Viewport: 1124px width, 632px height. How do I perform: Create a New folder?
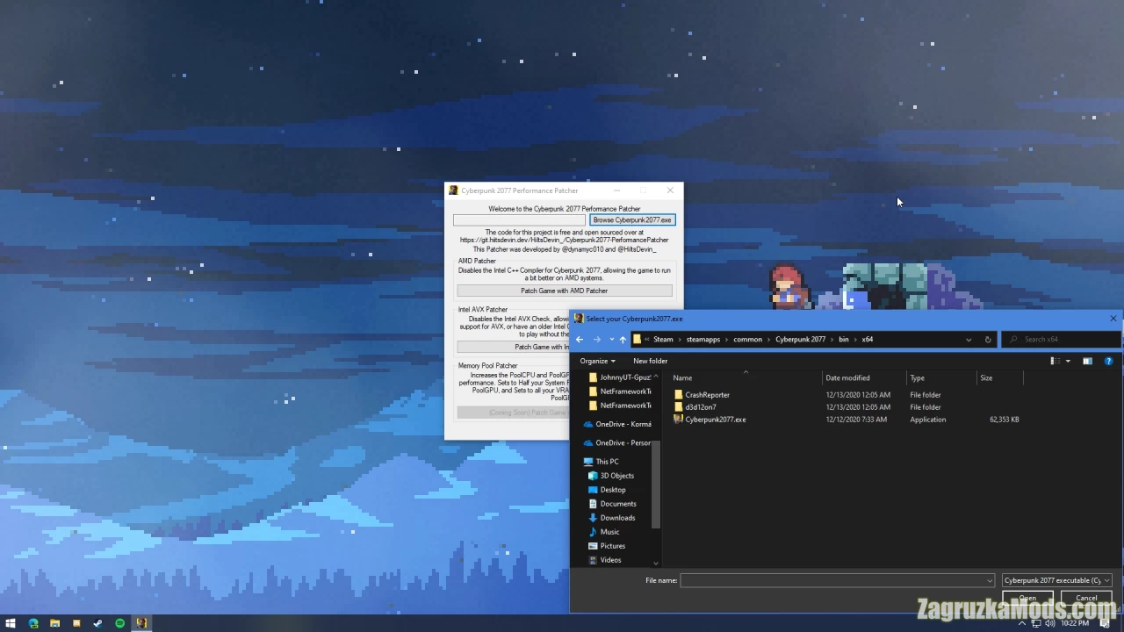[650, 361]
